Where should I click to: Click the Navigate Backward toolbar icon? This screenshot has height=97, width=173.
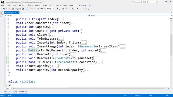pyautogui.click(x=4, y=9)
